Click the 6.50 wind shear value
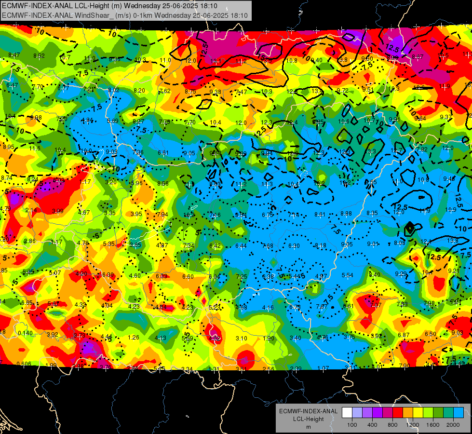472x434 pixels. pyautogui.click(x=431, y=334)
